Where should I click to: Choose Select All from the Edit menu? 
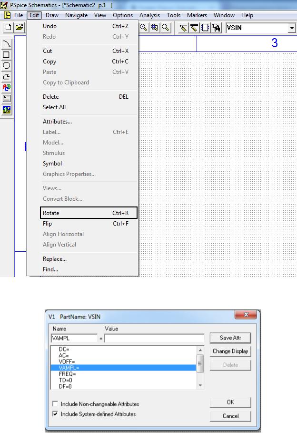pos(89,107)
